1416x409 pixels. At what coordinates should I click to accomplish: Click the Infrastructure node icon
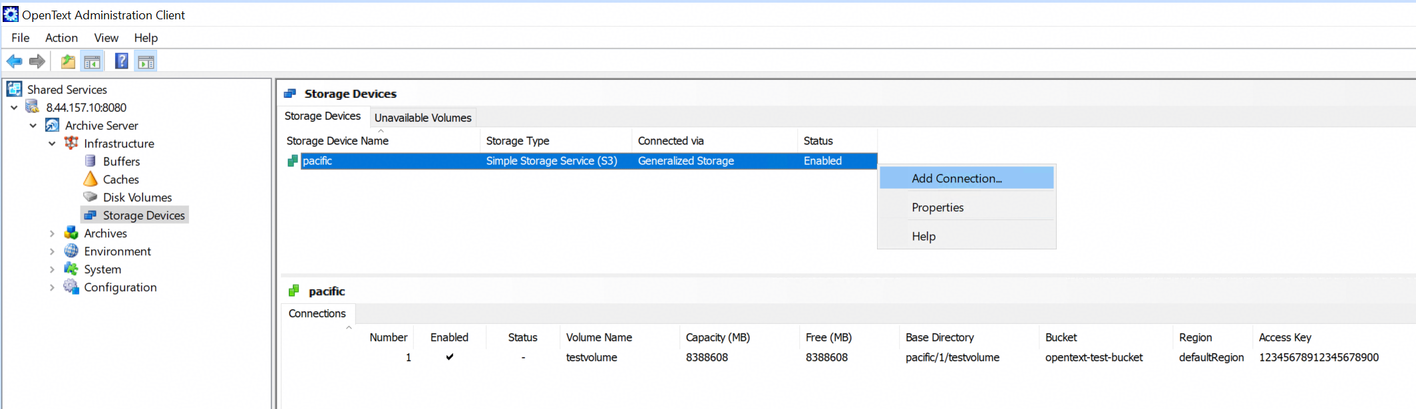point(71,143)
